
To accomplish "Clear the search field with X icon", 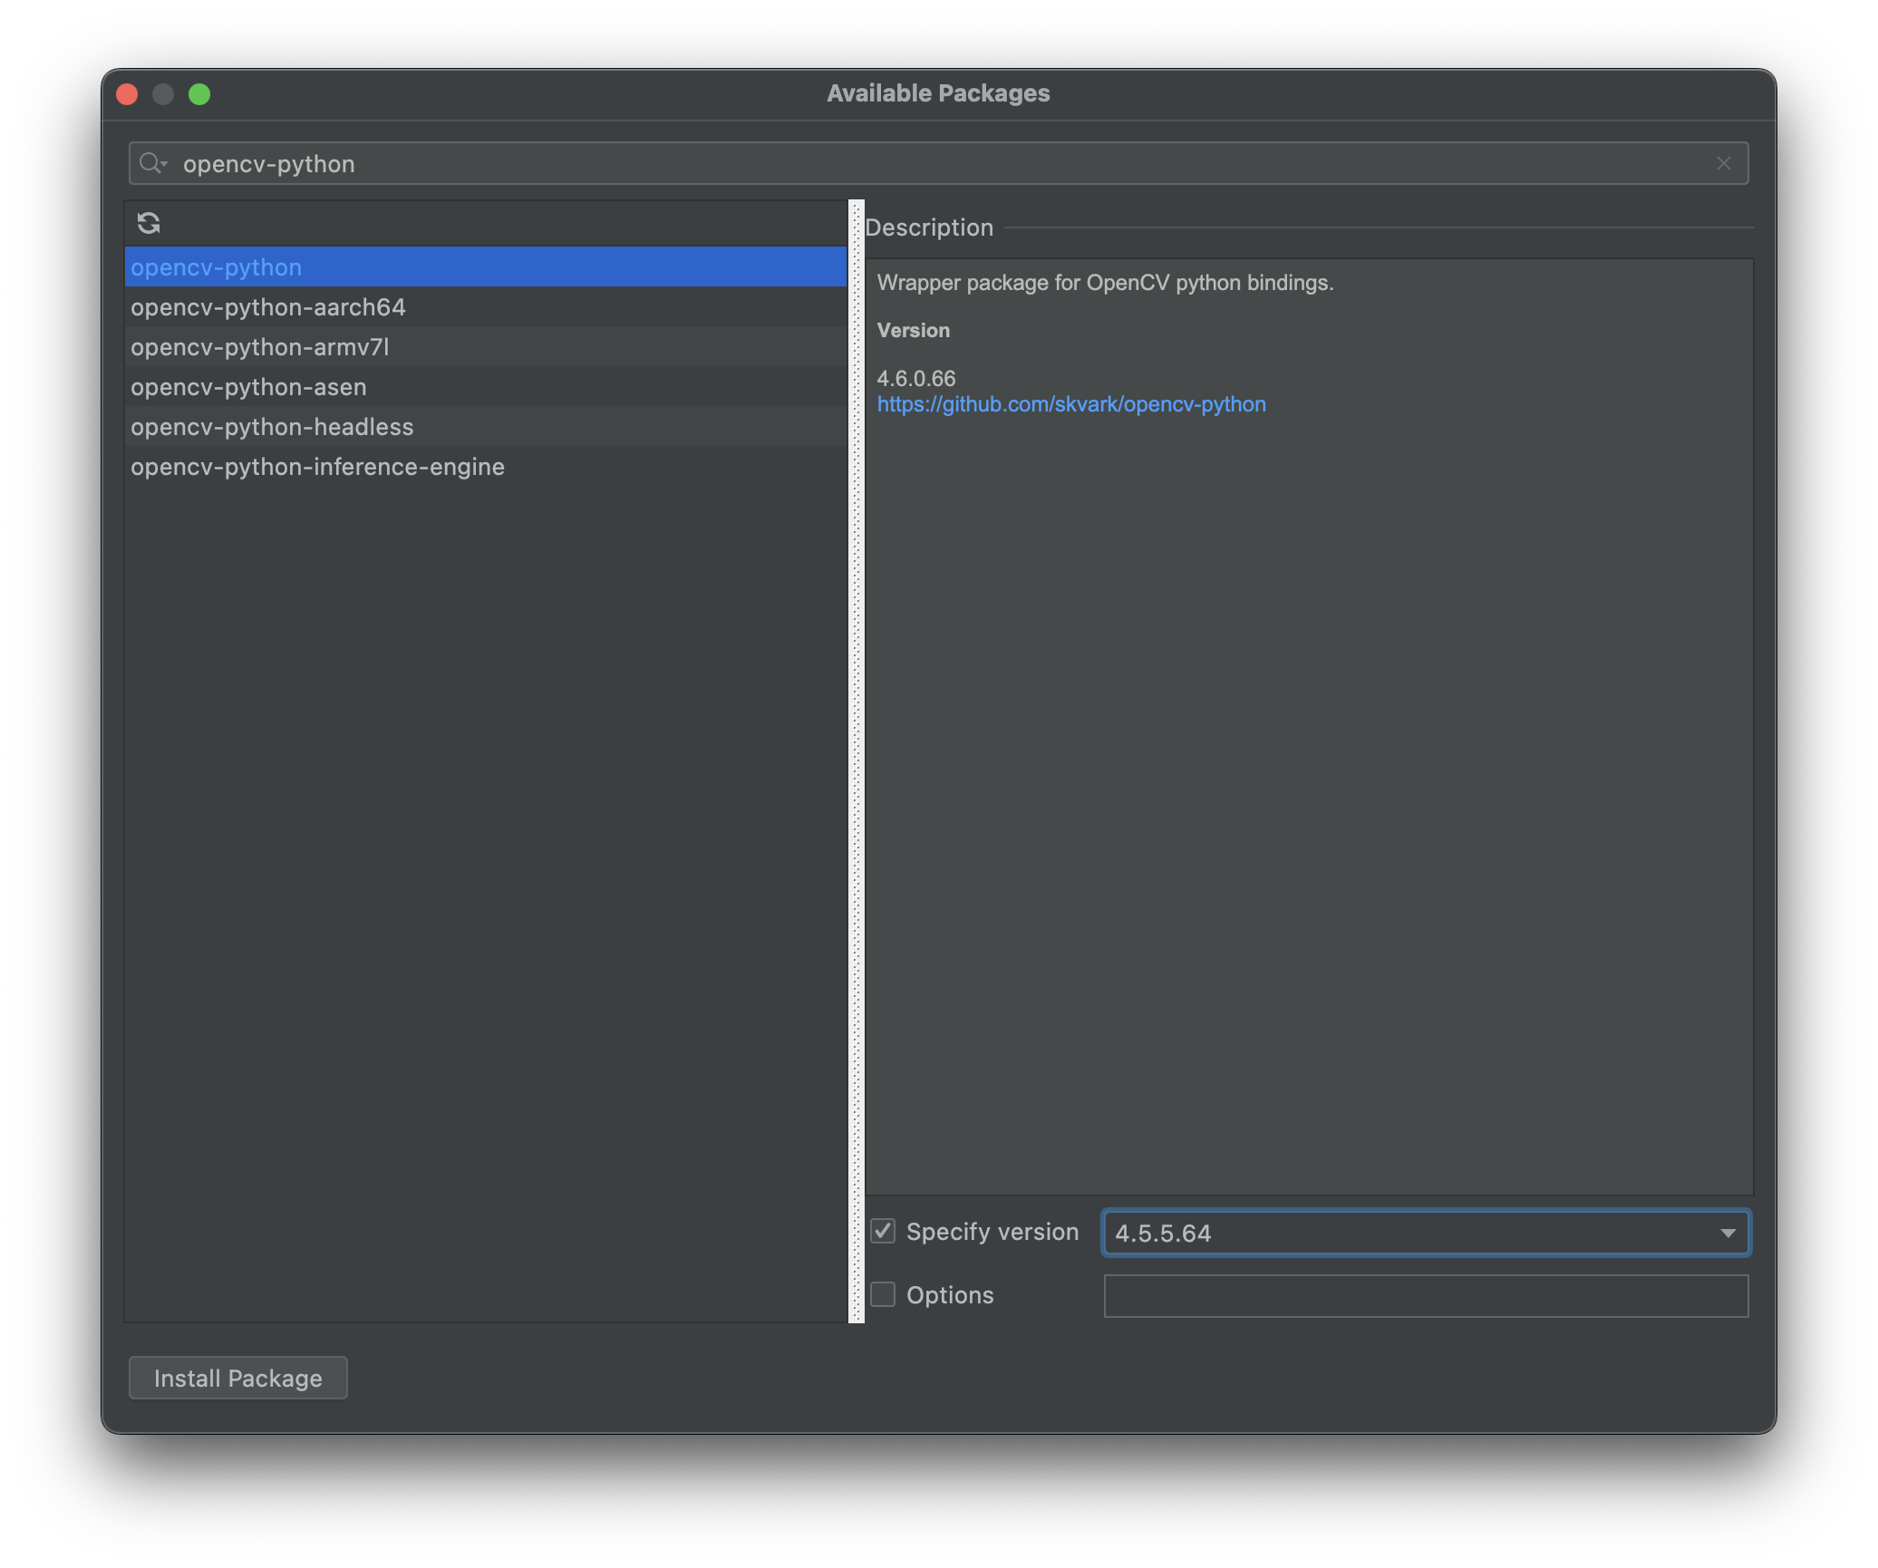I will coord(1723,163).
